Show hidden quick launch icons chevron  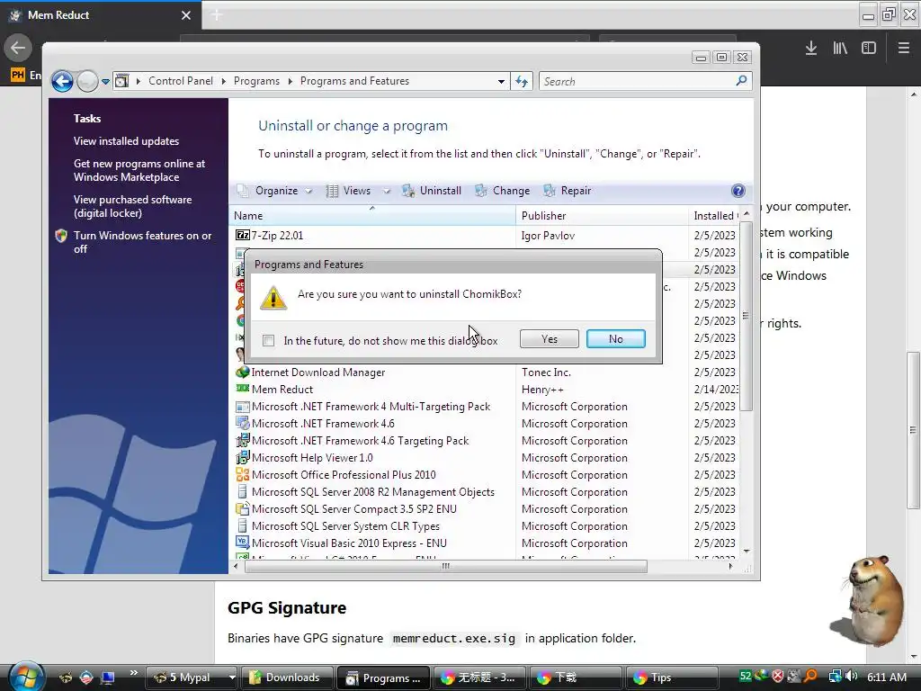(133, 673)
